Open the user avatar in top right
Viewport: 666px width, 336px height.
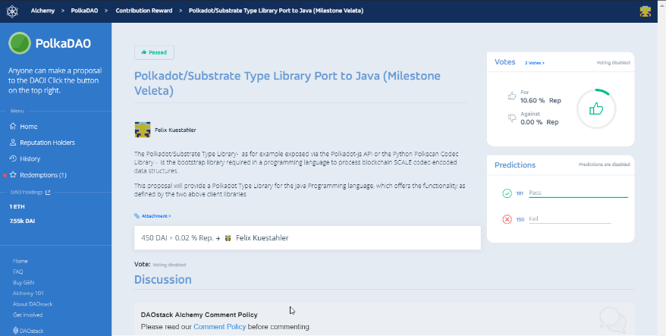pyautogui.click(x=645, y=11)
